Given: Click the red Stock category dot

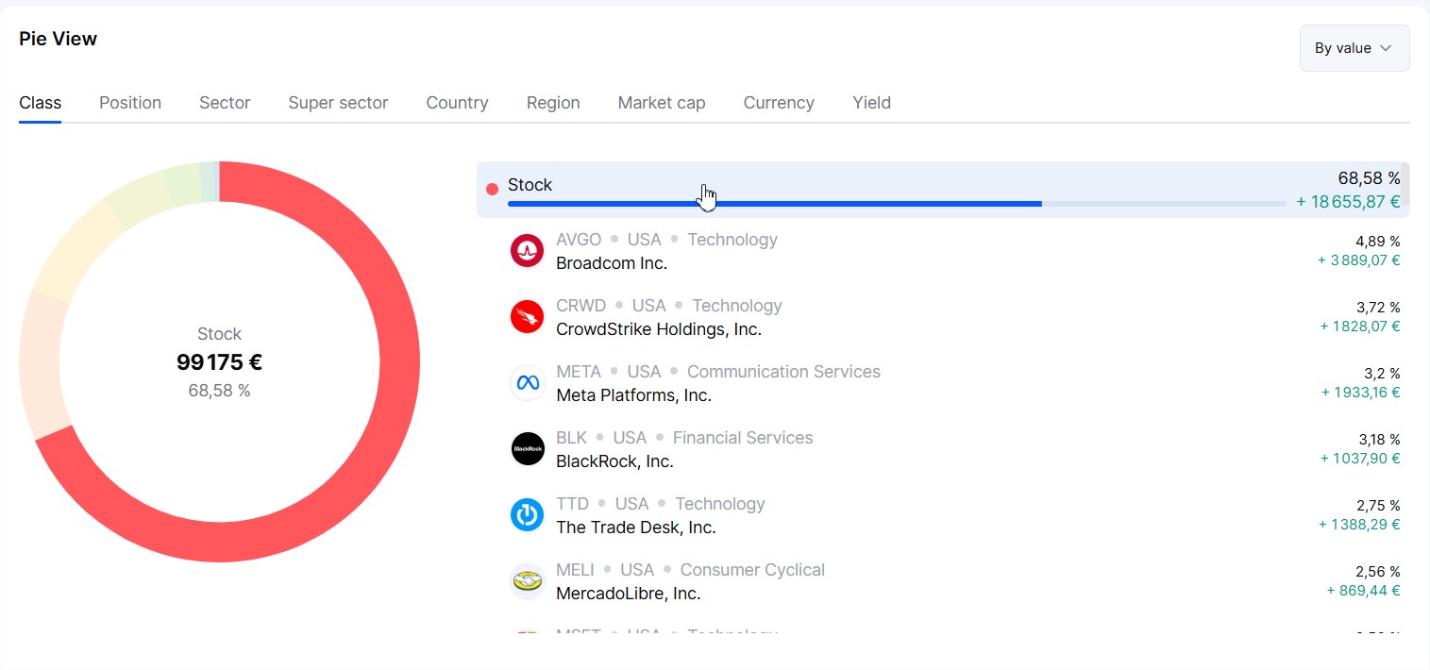Looking at the screenshot, I should pyautogui.click(x=492, y=190).
